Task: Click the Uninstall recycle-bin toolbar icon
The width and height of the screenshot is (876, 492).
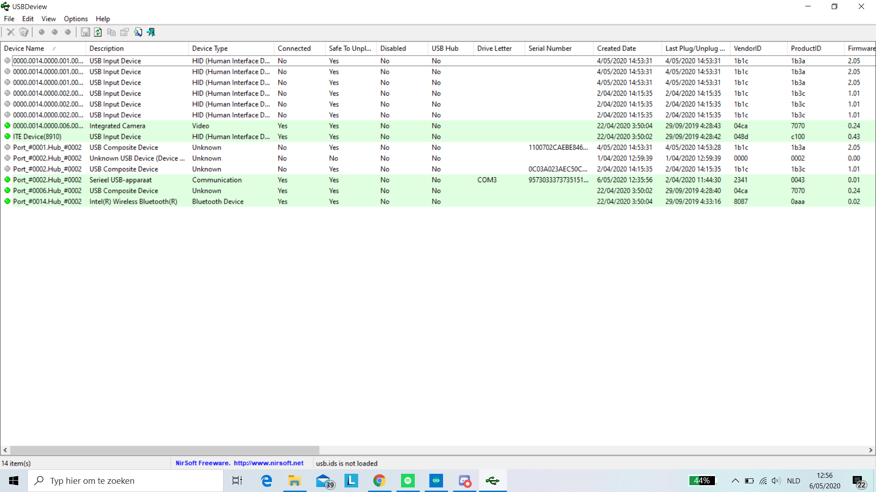Action: (24, 32)
